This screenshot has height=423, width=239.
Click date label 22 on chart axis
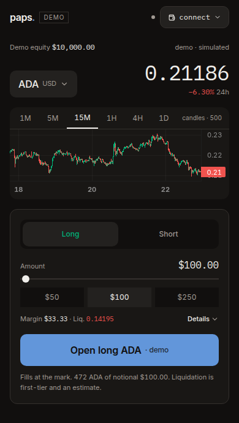[165, 189]
